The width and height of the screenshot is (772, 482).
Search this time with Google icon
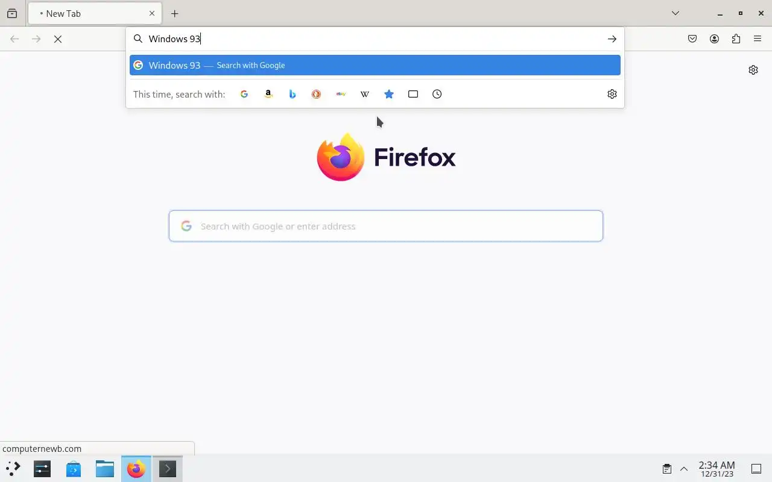[x=244, y=94]
